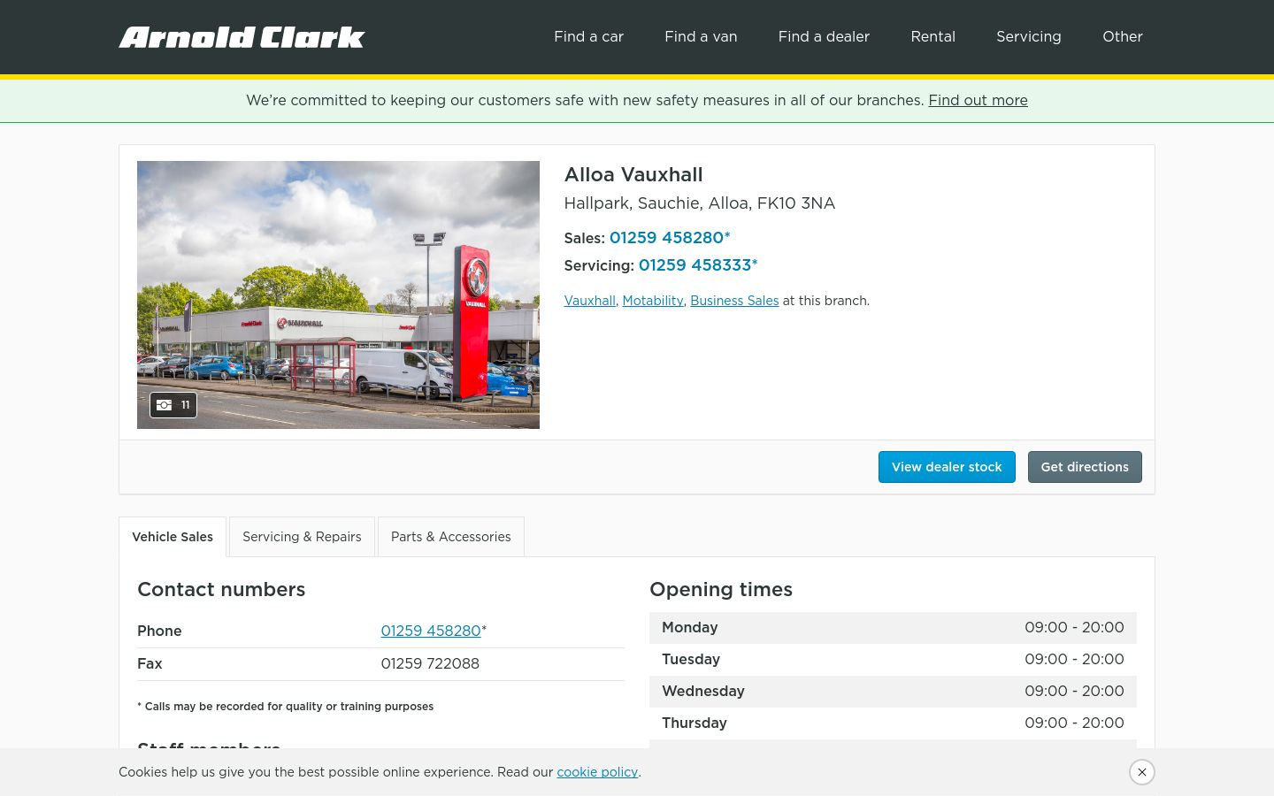
Task: Open the cookie policy link
Action: click(597, 772)
